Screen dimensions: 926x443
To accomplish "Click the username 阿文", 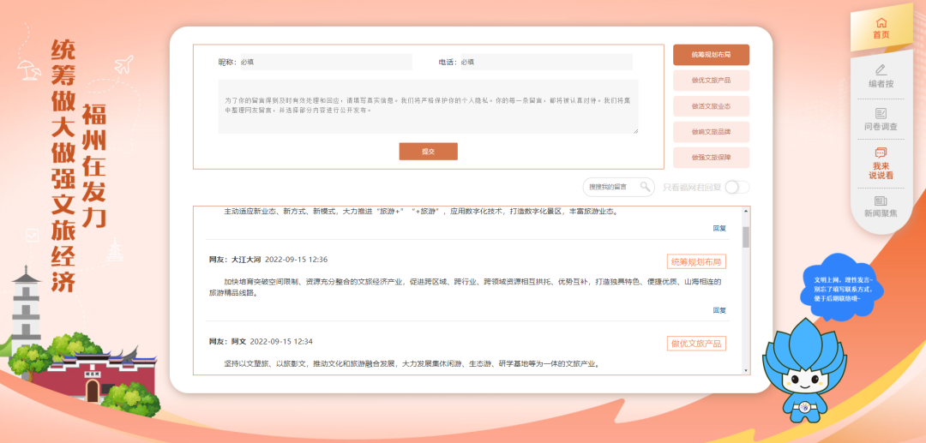I will coord(238,342).
